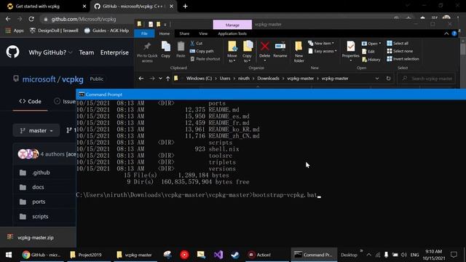Open the Move to dropdown
Image resolution: width=466 pixels, height=262 pixels.
[232, 52]
